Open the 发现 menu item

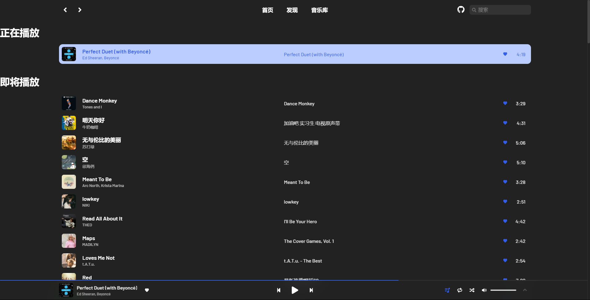tap(292, 10)
